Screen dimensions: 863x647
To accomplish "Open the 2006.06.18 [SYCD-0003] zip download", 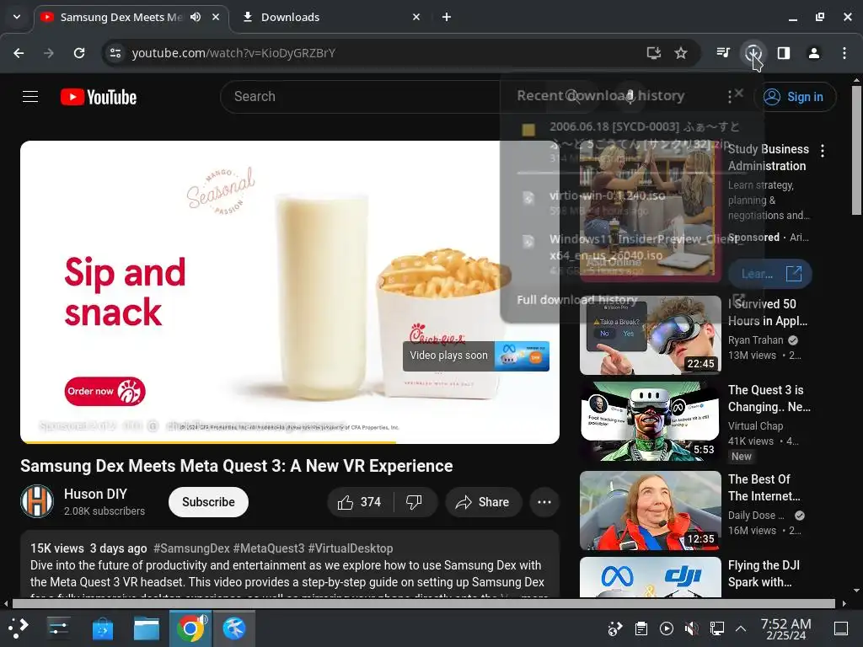I will pyautogui.click(x=632, y=142).
